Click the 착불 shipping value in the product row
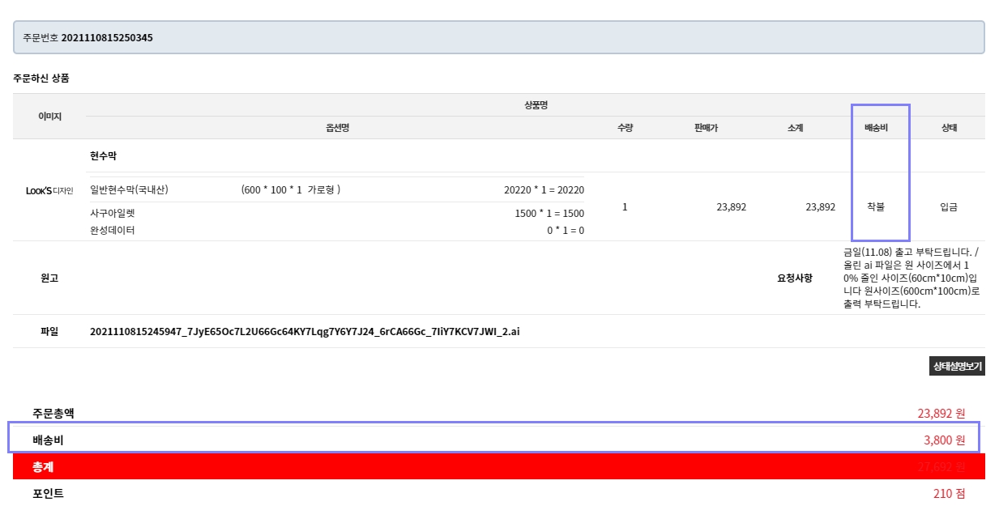This screenshot has width=999, height=527. [876, 206]
